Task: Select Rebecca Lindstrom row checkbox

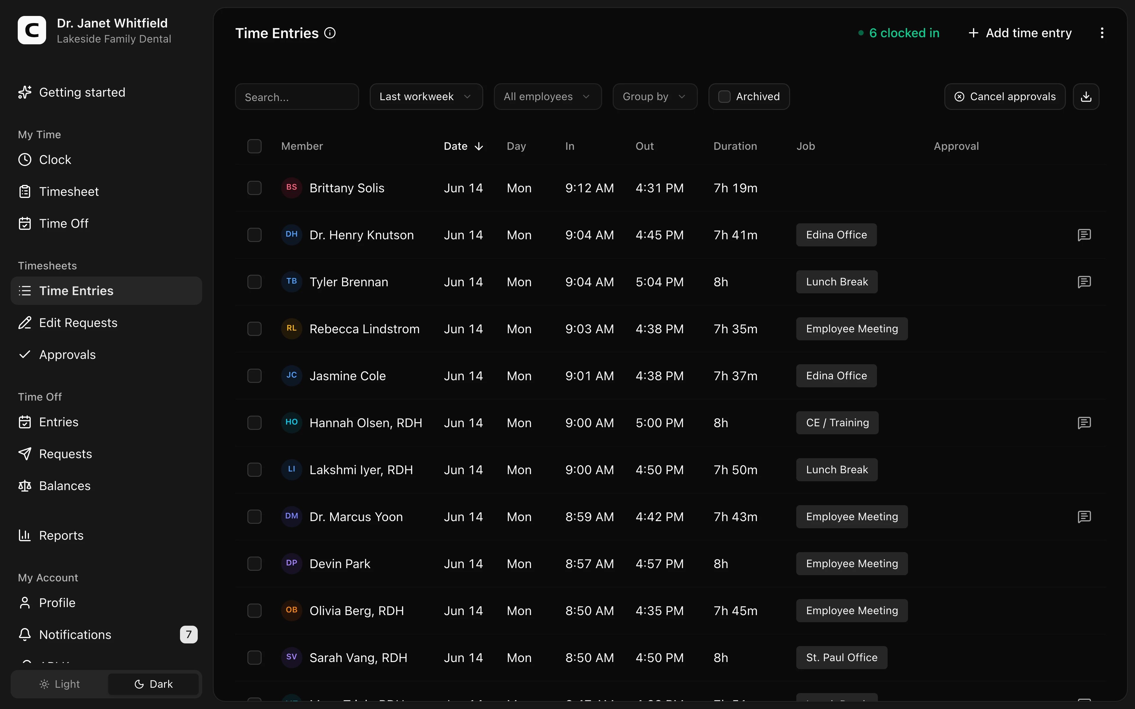Action: [x=254, y=329]
